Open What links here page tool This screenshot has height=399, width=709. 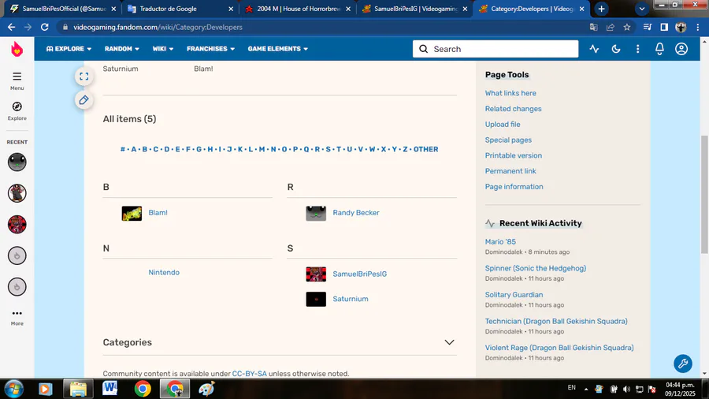(x=510, y=93)
